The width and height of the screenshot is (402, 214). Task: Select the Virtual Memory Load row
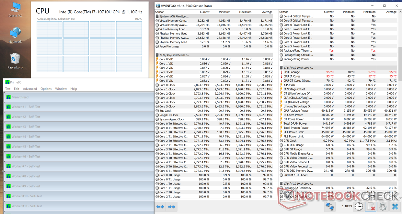214,29
